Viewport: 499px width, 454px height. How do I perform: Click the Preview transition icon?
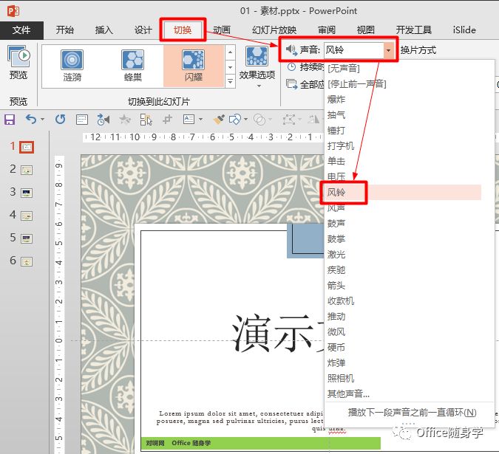[18, 57]
